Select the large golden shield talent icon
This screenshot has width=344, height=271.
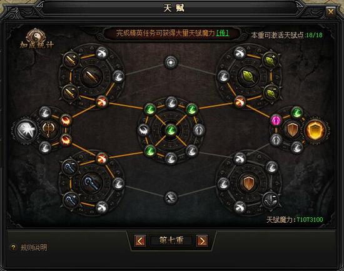(x=315, y=130)
